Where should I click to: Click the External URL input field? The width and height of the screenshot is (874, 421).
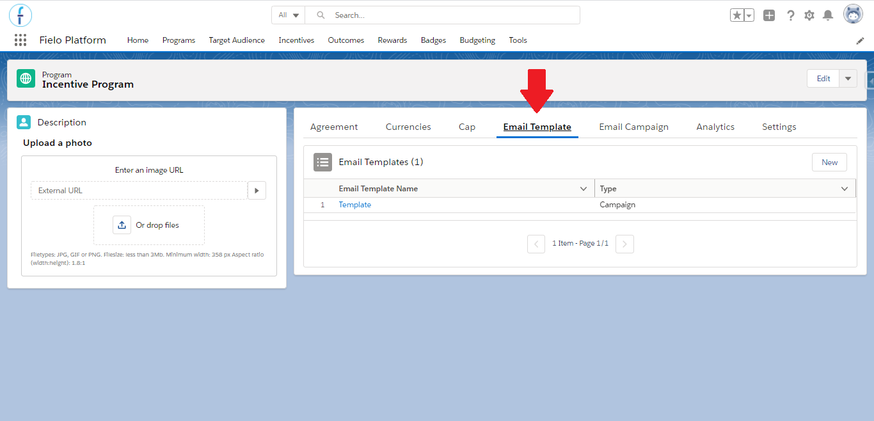tap(139, 191)
